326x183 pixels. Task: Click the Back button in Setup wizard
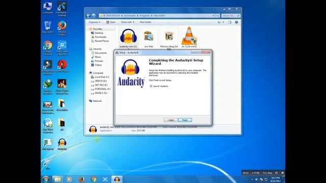(x=171, y=120)
